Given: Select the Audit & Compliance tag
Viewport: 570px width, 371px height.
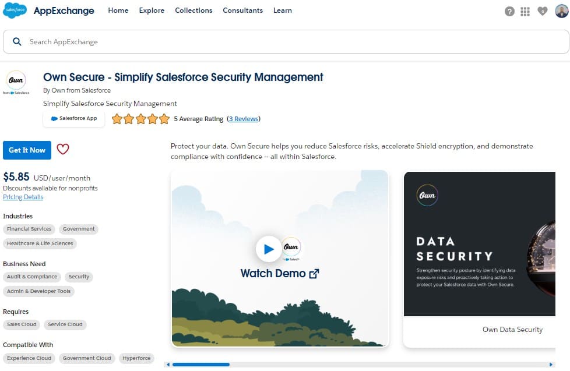Looking at the screenshot, I should pyautogui.click(x=32, y=277).
